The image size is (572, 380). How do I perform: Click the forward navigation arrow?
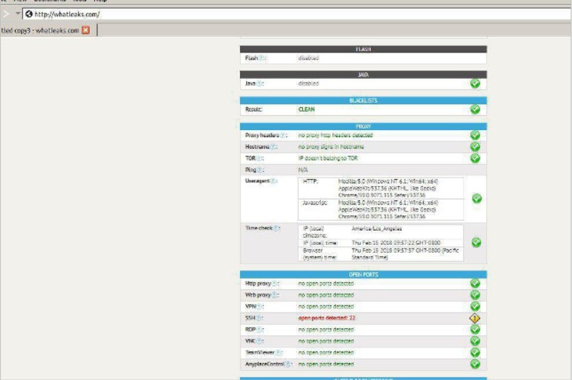tap(6, 13)
